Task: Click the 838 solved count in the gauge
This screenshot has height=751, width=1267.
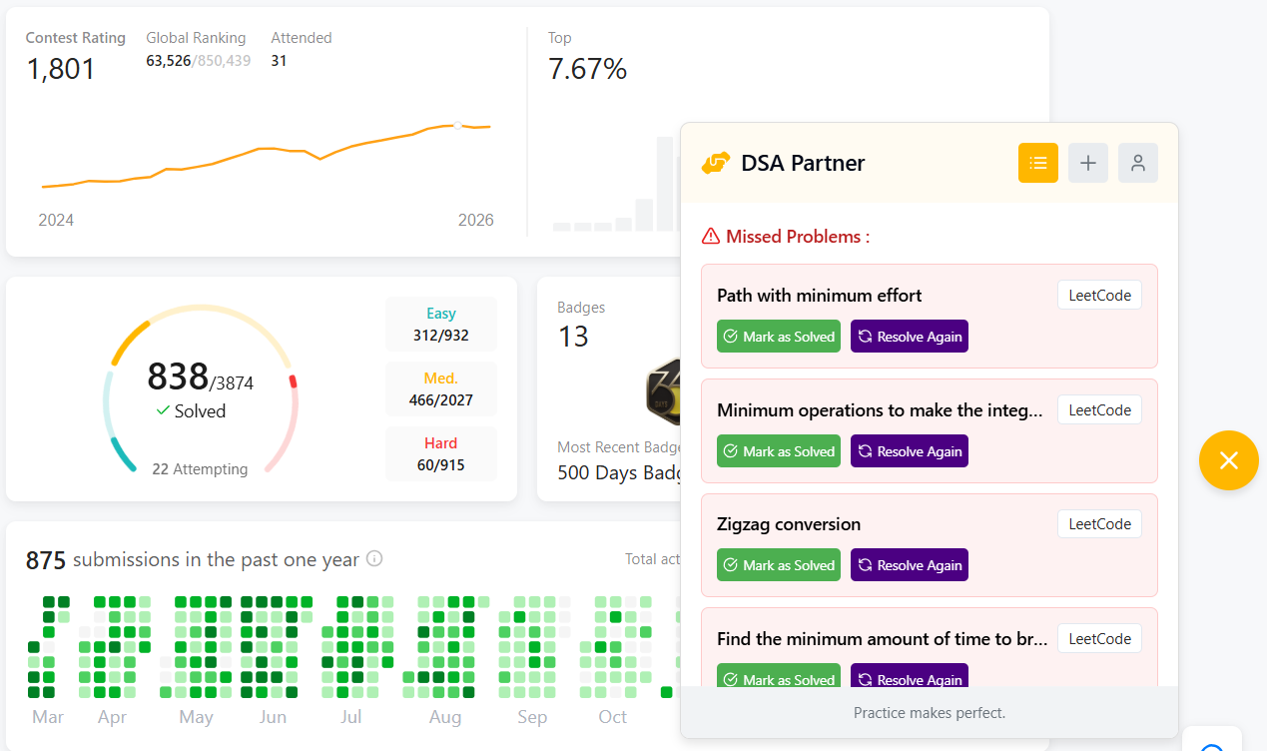Action: click(x=178, y=376)
